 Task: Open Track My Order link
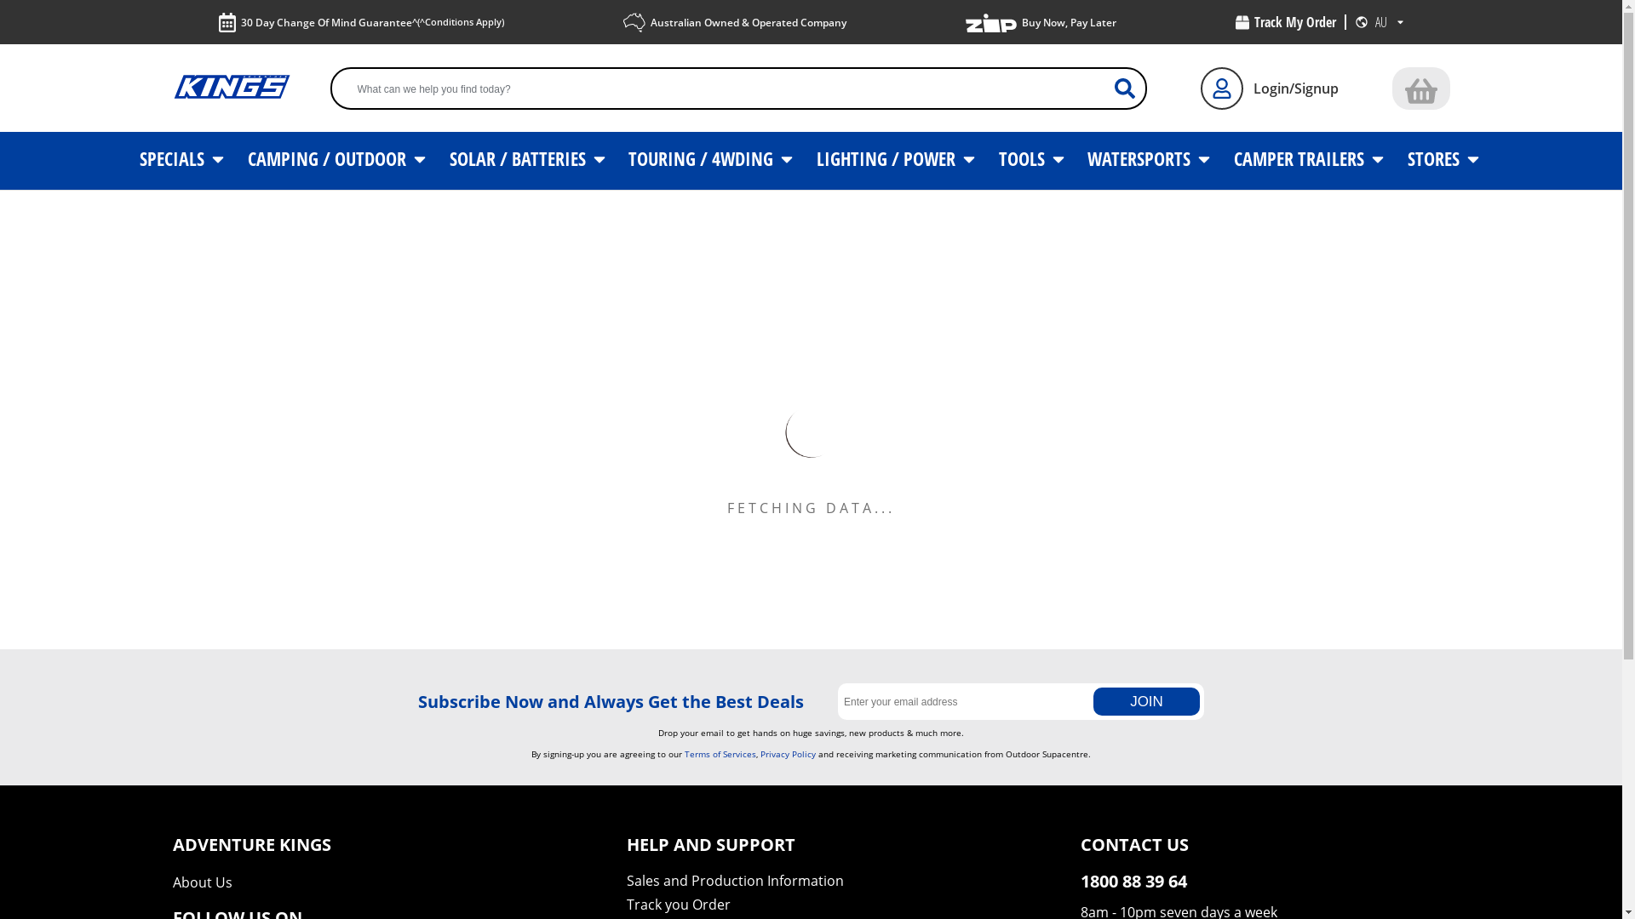[x=1286, y=23]
